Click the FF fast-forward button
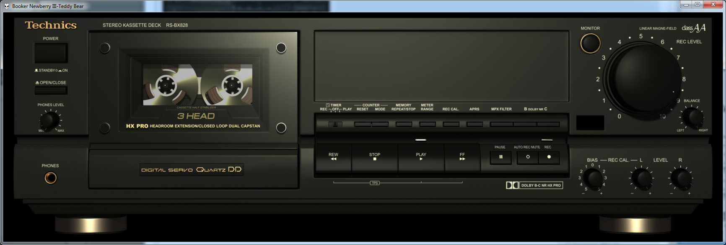The image size is (726, 245). click(x=462, y=157)
